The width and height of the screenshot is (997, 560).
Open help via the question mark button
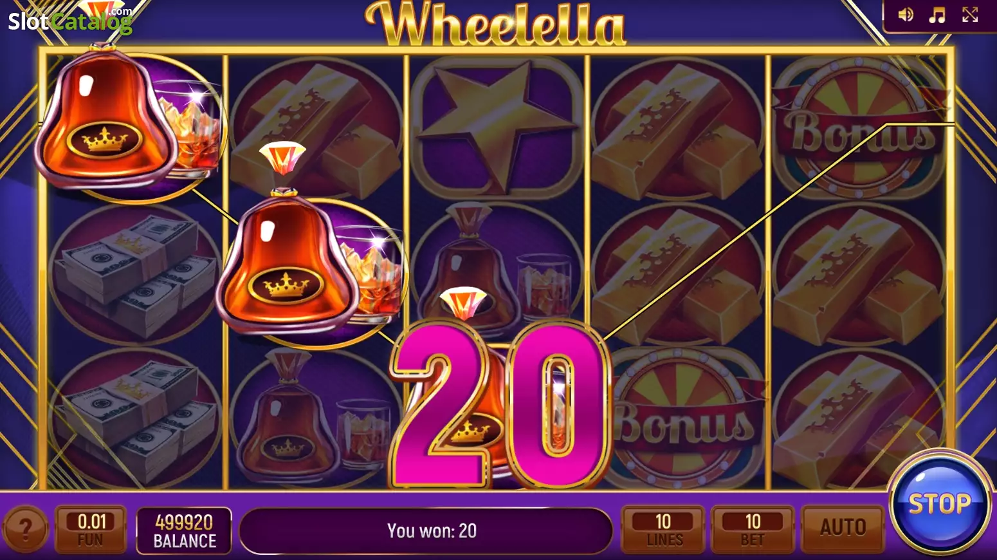pos(25,529)
